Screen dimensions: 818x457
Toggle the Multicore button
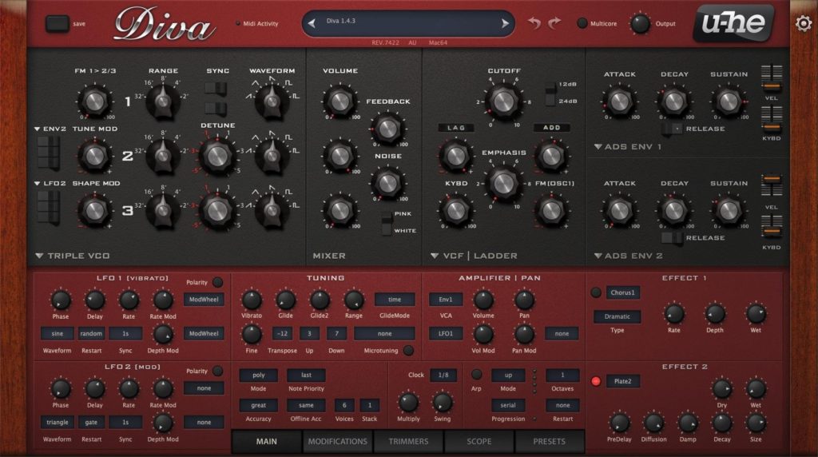coord(582,23)
